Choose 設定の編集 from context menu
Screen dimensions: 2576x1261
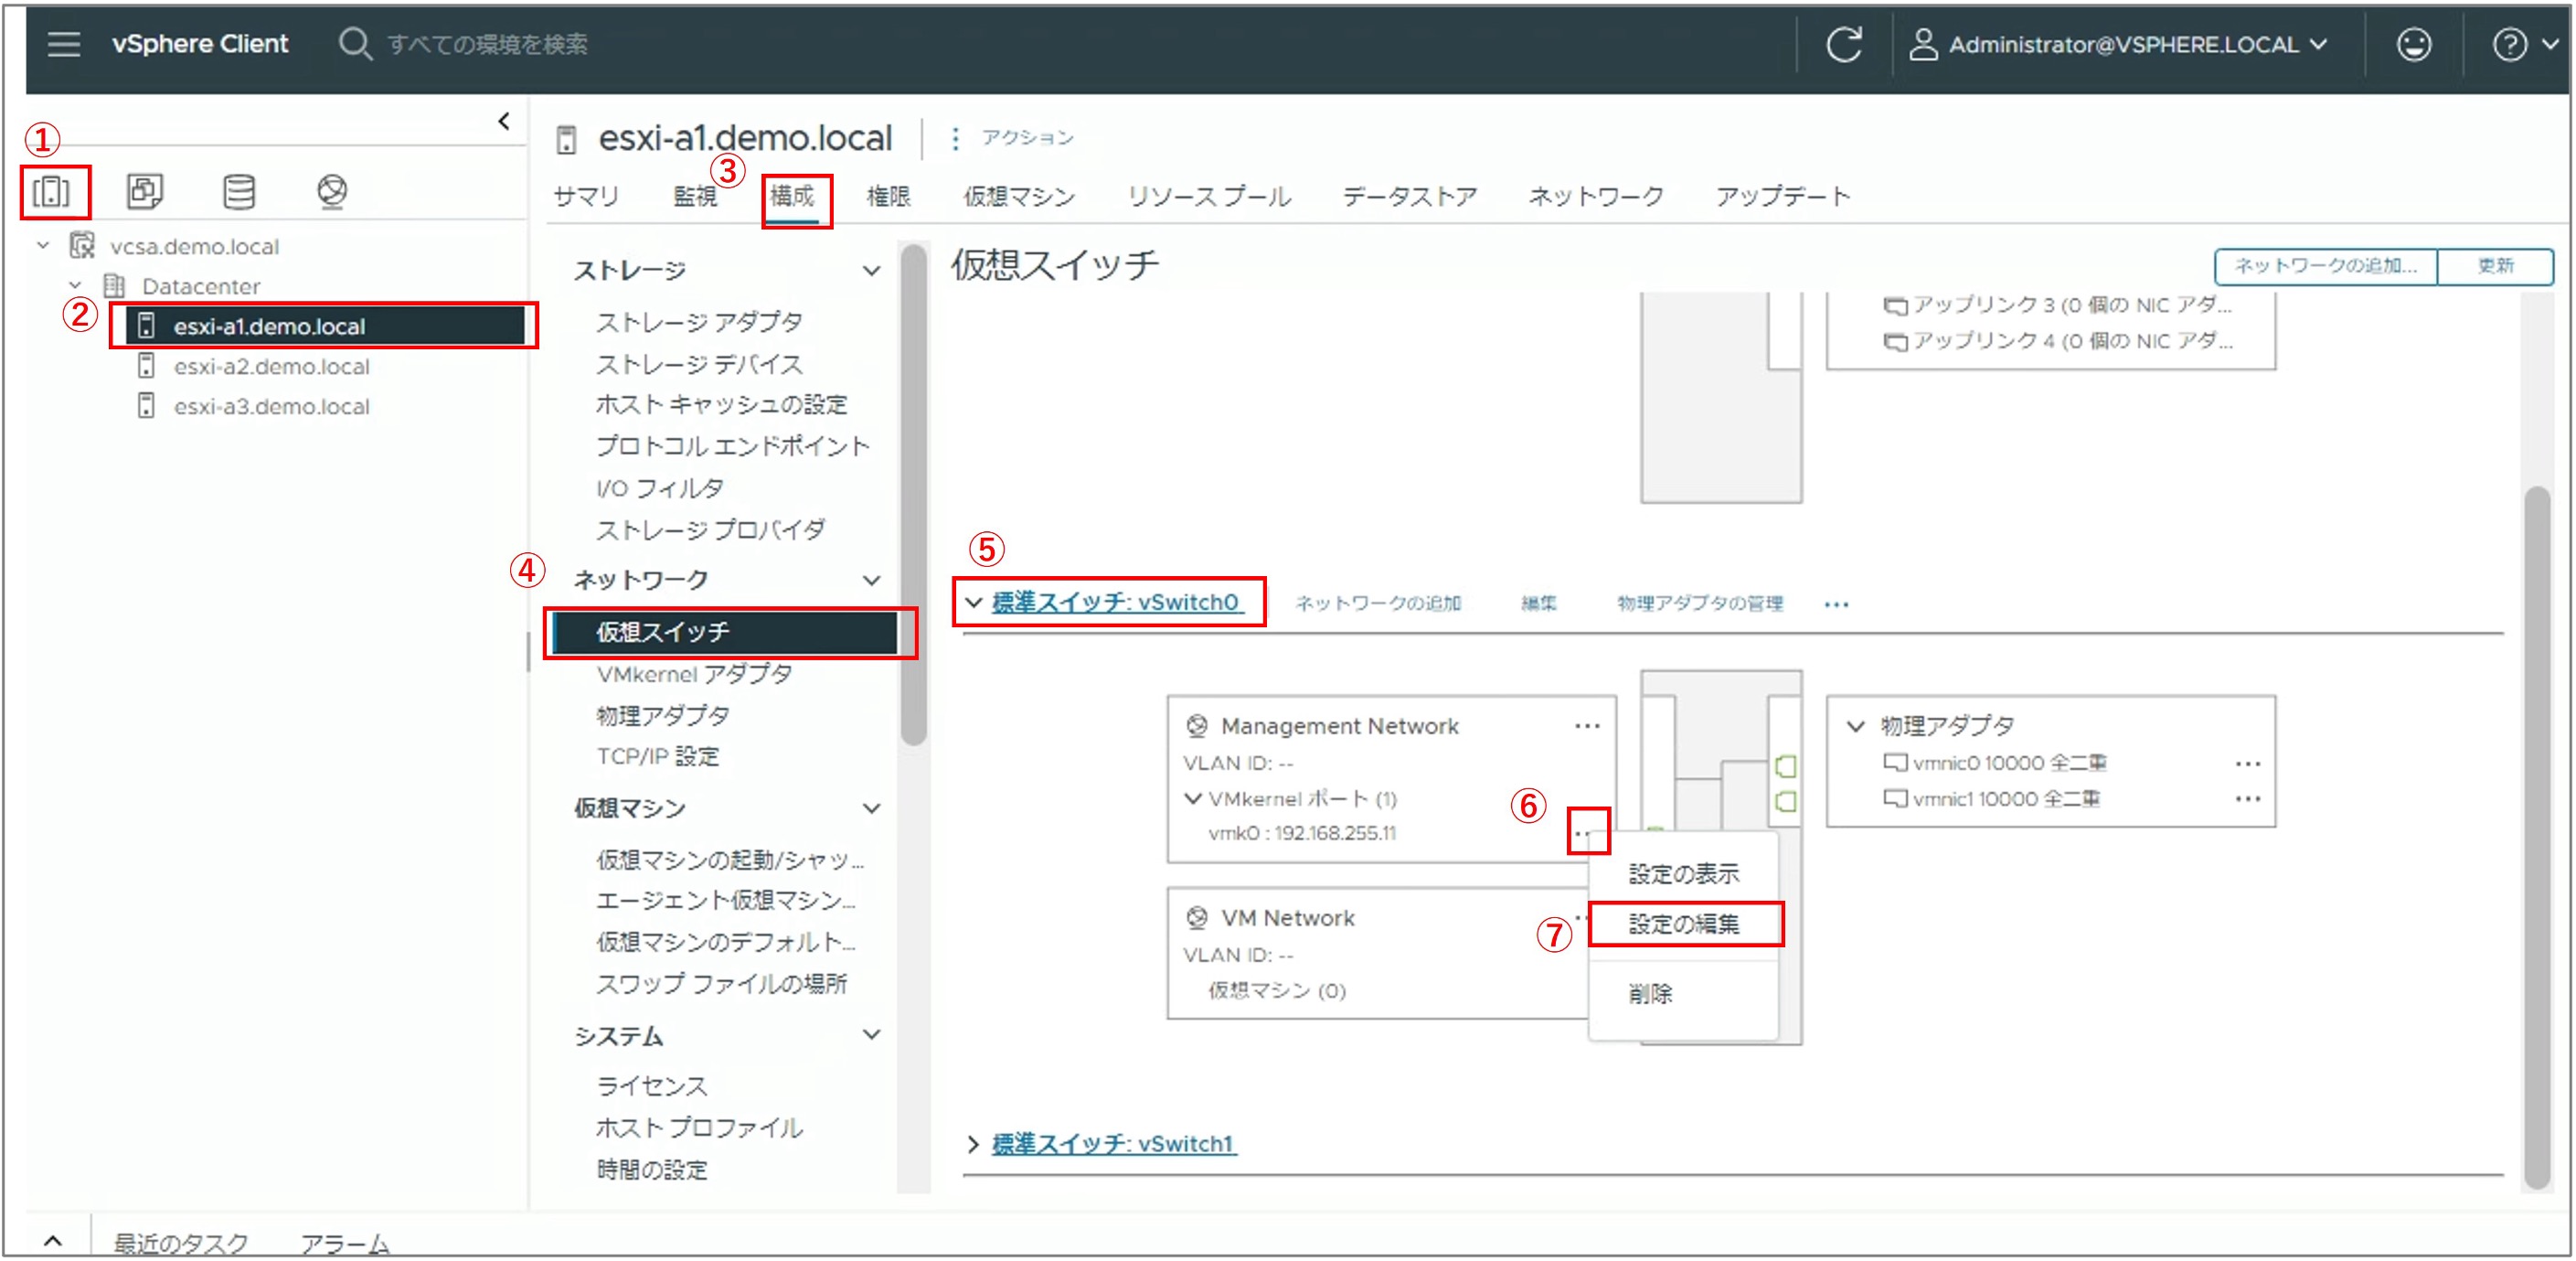(1683, 924)
